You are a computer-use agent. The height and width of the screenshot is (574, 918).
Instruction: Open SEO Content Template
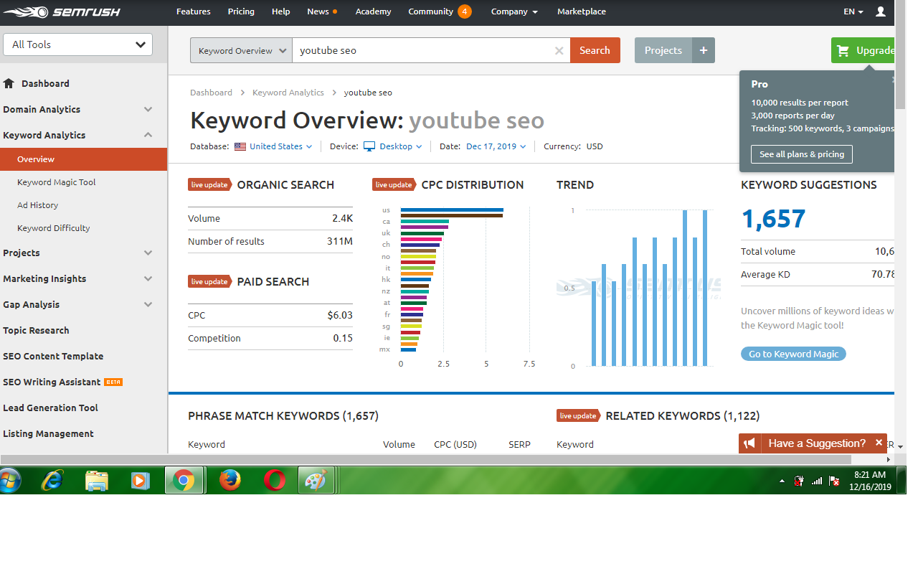[53, 356]
